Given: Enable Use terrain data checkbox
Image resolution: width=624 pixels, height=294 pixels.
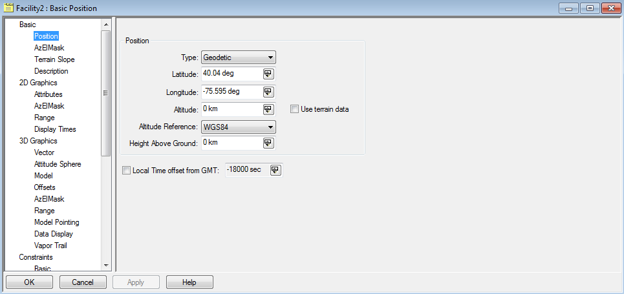Looking at the screenshot, I should 294,109.
